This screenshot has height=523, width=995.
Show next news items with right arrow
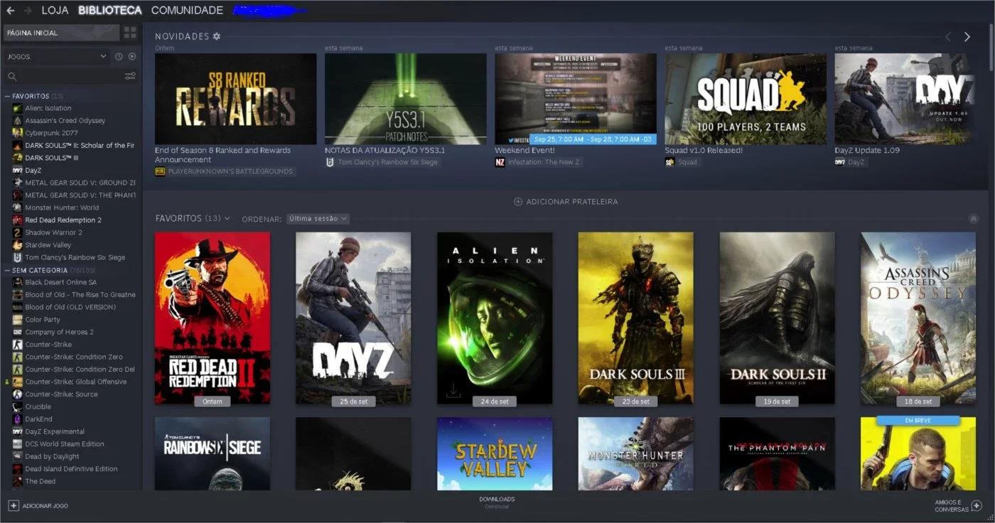tap(967, 37)
